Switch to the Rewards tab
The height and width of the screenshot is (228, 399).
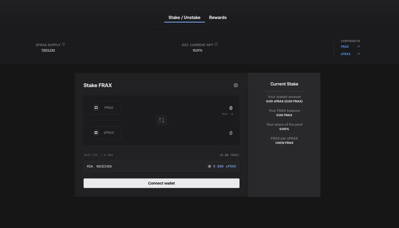click(x=218, y=18)
